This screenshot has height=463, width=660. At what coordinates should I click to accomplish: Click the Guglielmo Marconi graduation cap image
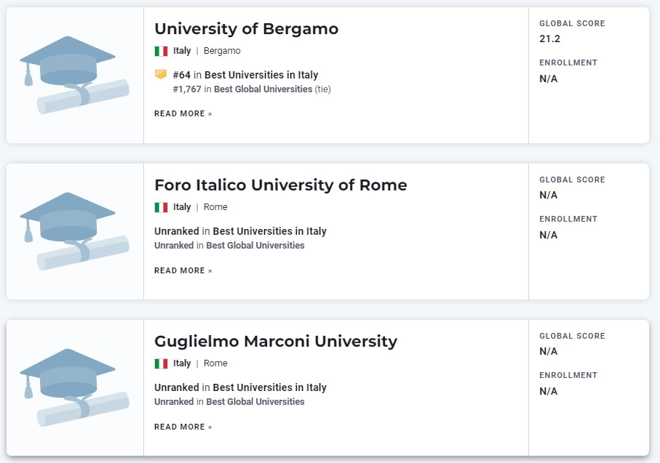[74, 387]
